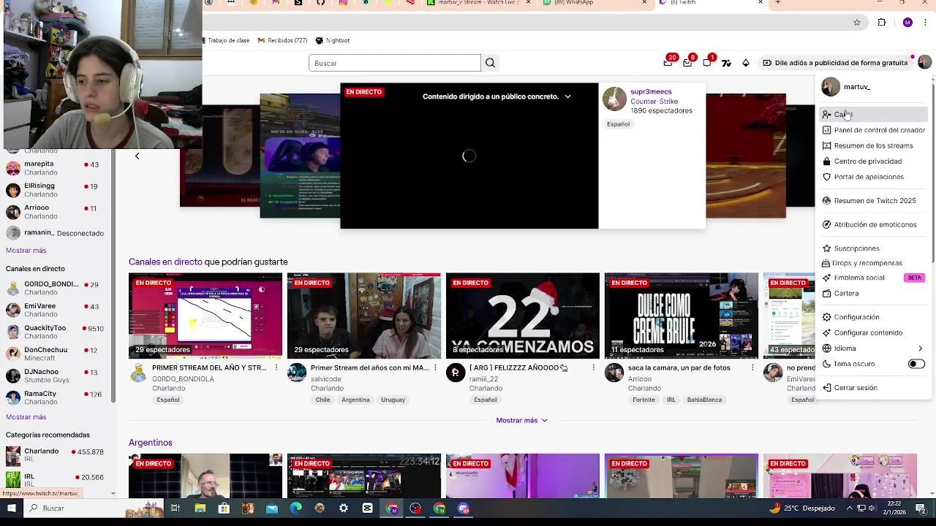
Task: Open the Chrome extensions puzzle icon
Action: (882, 23)
